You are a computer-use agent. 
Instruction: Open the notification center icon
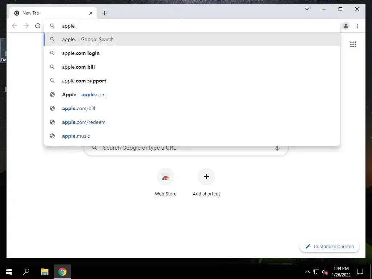click(360, 272)
